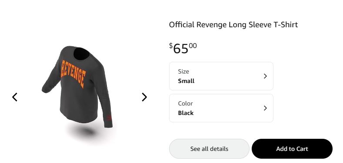The width and height of the screenshot is (343, 163).
Task: Click the $65.00 price text
Action: [x=183, y=48]
